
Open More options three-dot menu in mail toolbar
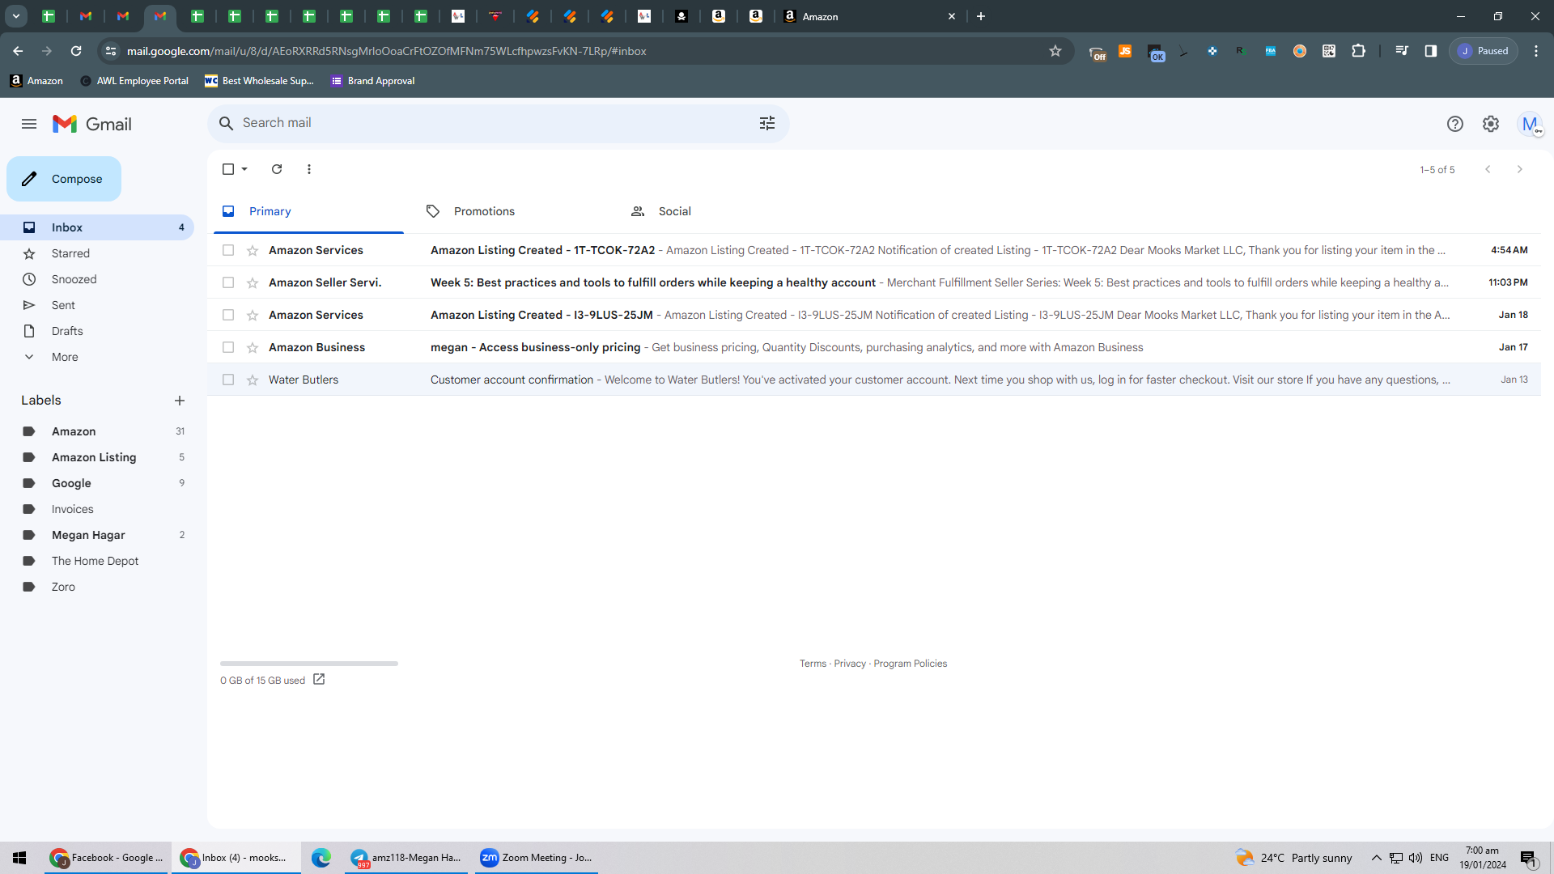coord(309,169)
